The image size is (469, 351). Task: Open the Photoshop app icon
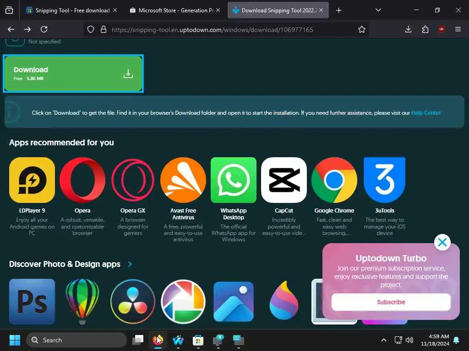coord(32,302)
